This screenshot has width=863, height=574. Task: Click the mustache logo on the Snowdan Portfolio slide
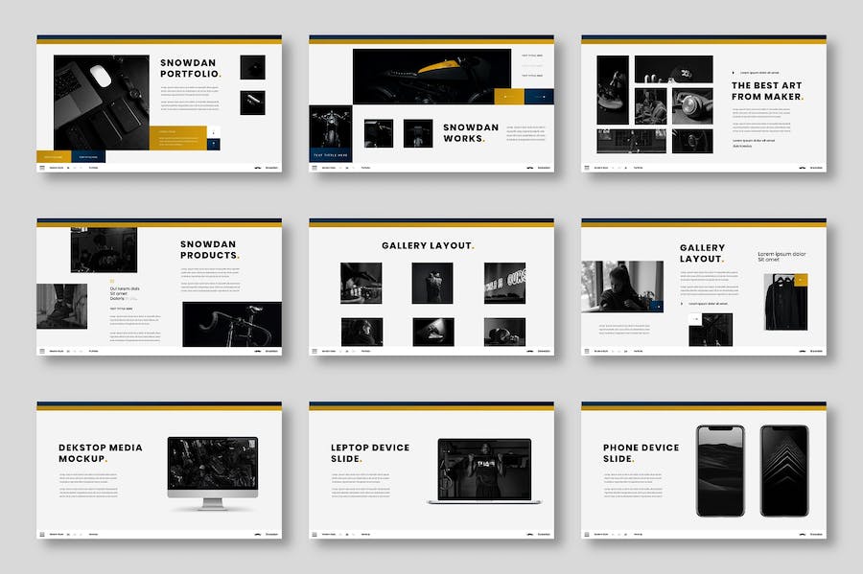(x=259, y=168)
